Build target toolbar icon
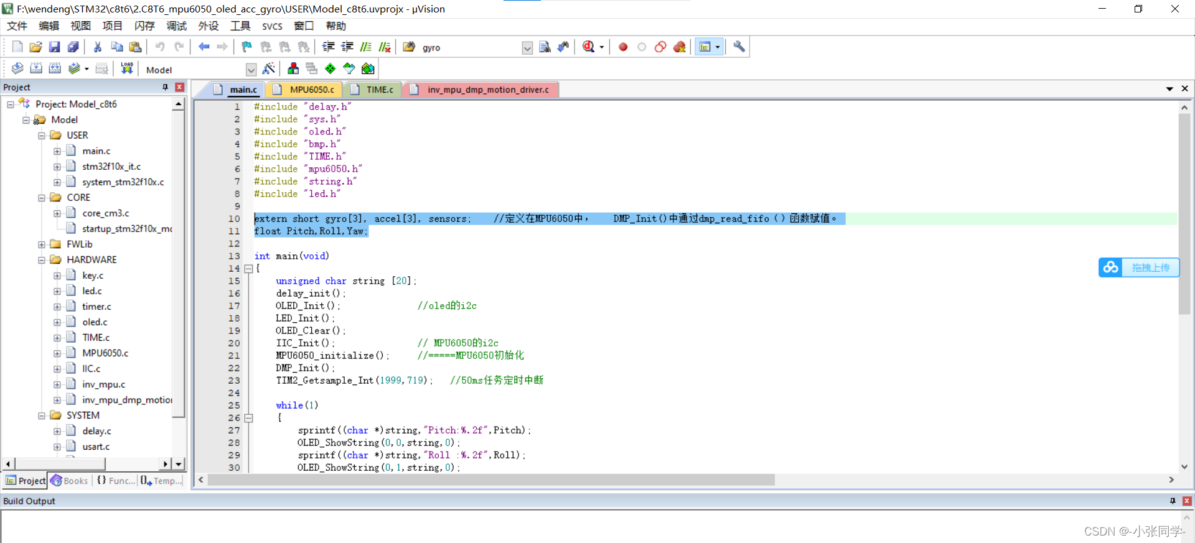 (36, 68)
